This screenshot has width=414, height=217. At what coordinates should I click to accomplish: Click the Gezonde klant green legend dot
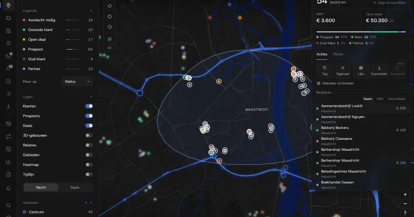24,30
